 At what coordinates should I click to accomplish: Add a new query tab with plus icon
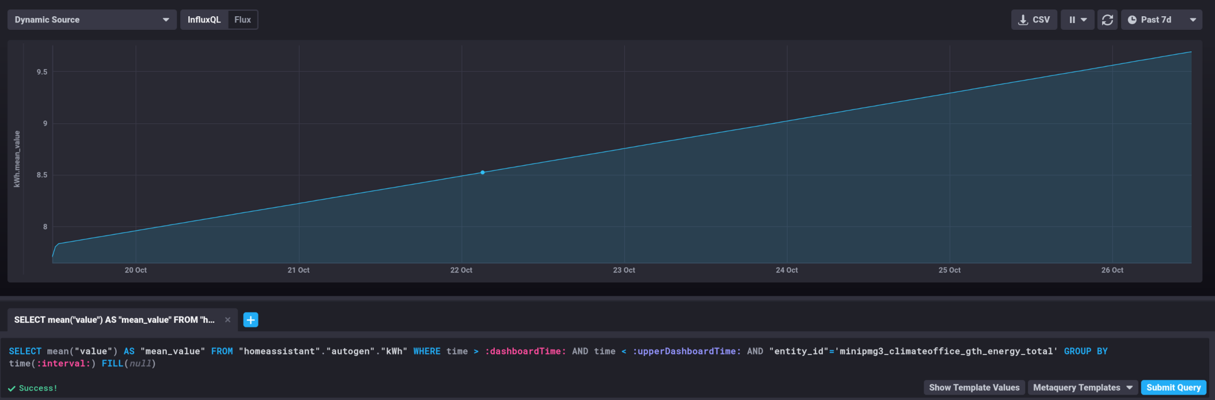(250, 320)
